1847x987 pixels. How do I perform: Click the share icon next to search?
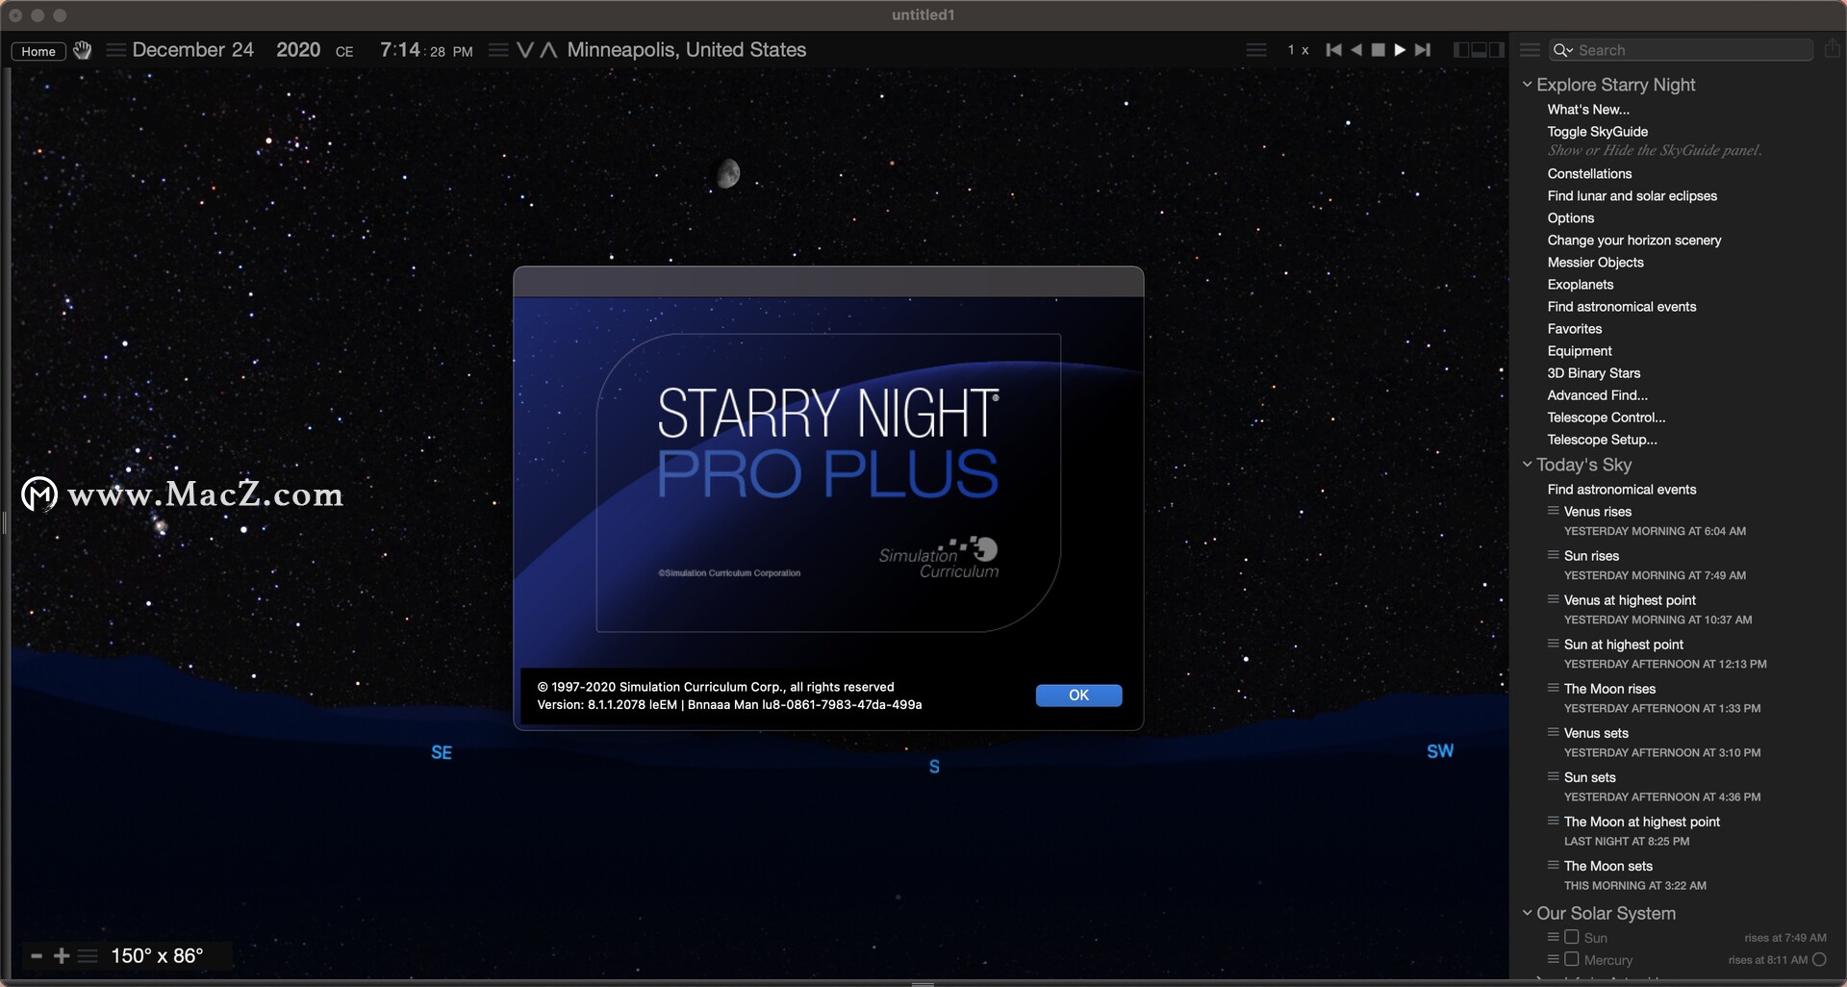(x=1834, y=49)
